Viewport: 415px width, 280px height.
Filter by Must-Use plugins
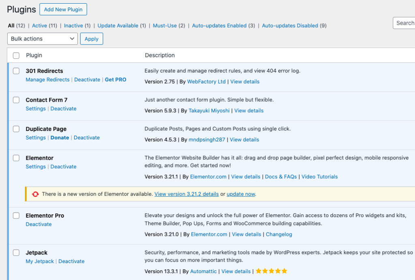pos(165,26)
